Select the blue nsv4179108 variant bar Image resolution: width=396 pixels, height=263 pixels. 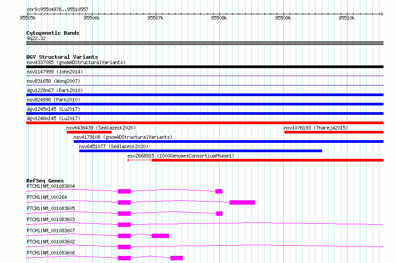pos(229,142)
